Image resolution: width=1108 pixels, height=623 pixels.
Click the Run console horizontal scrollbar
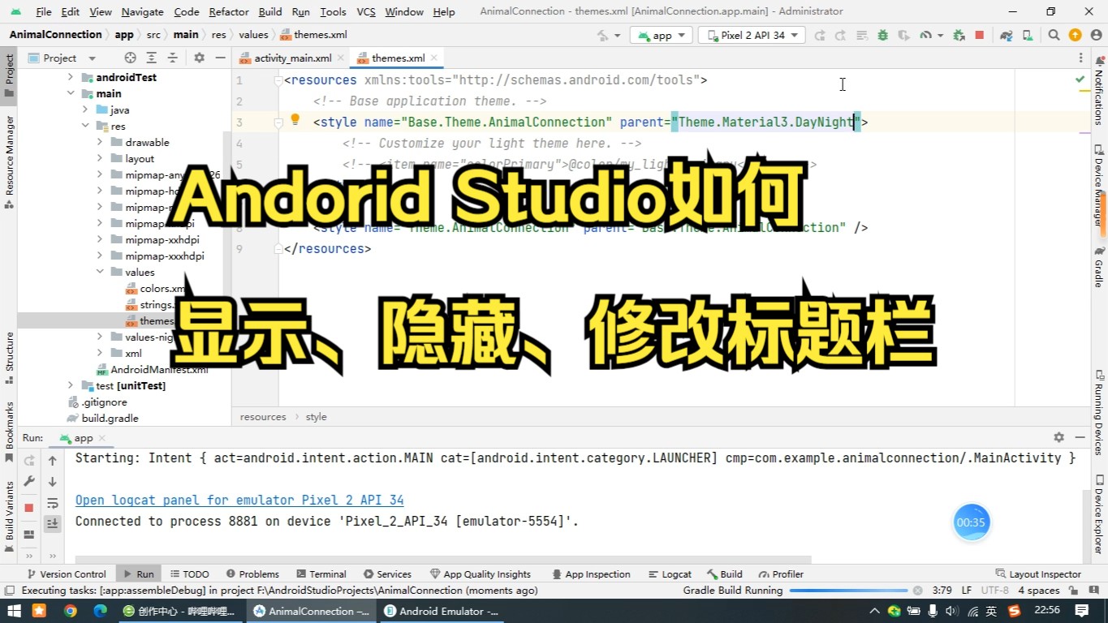pos(443,559)
